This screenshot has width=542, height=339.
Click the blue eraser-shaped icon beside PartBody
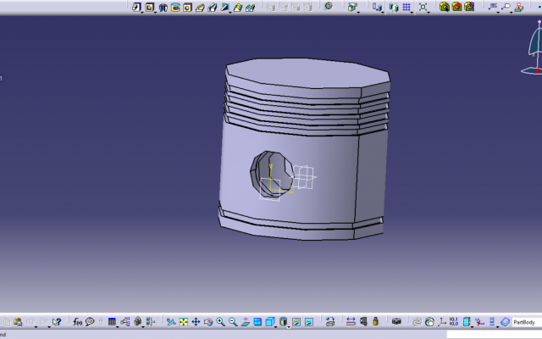(505, 322)
